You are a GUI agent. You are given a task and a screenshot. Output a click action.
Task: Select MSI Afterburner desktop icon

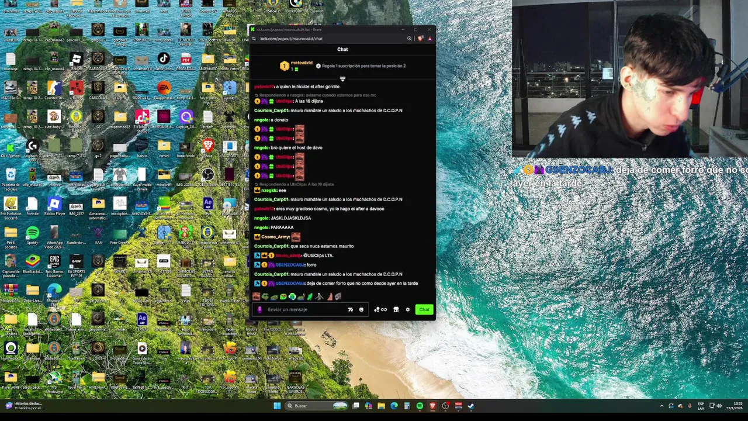tap(54, 381)
